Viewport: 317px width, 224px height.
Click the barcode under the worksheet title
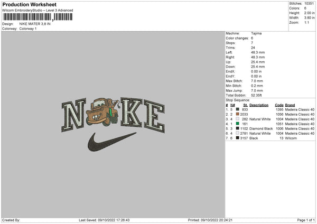[38, 17]
